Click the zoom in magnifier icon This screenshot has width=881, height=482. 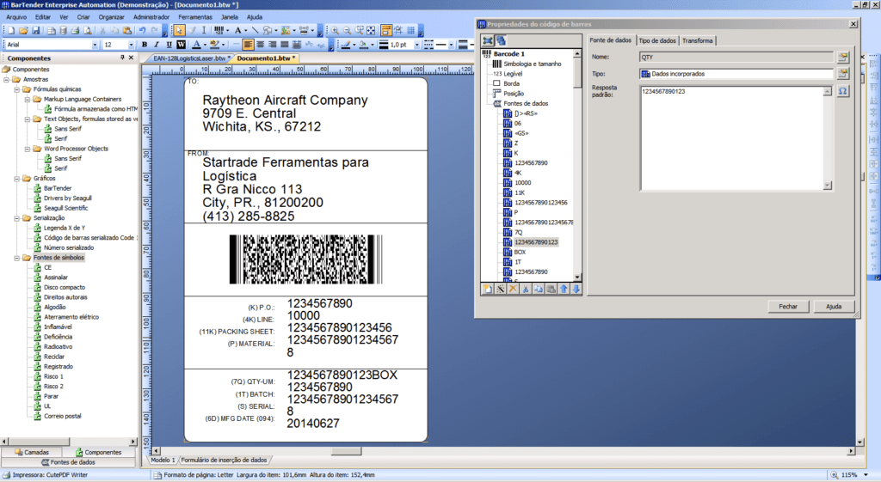335,30
